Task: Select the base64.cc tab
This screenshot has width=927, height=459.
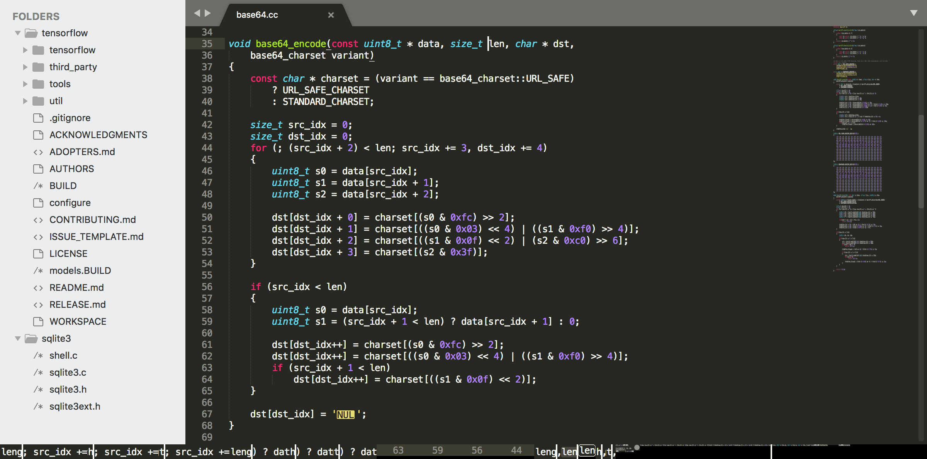Action: [x=257, y=15]
